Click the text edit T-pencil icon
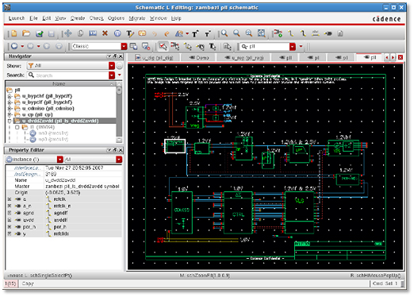 click(130, 33)
